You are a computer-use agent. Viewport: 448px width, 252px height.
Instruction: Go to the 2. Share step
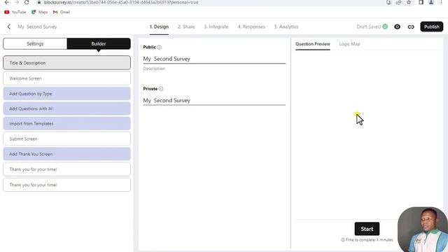click(186, 27)
